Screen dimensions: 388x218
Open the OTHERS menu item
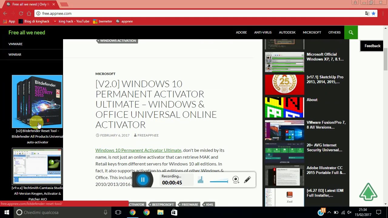(334, 32)
